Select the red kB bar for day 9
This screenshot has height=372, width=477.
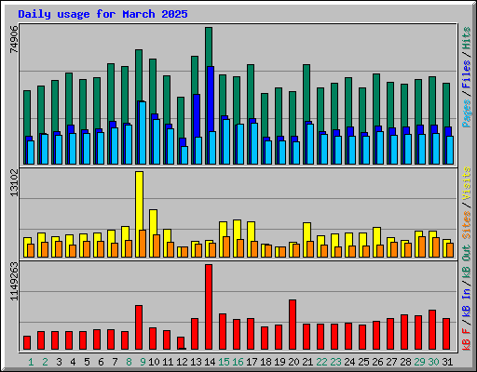tap(139, 327)
